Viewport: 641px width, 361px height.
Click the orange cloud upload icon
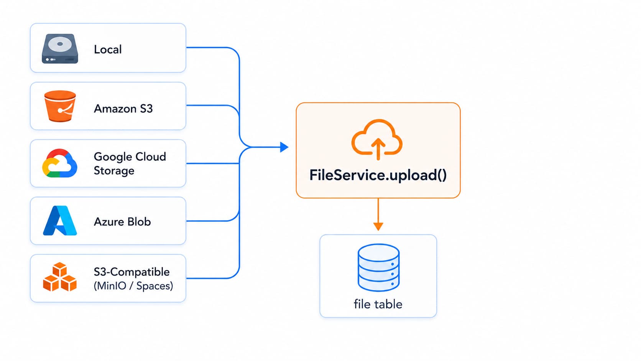tap(377, 140)
